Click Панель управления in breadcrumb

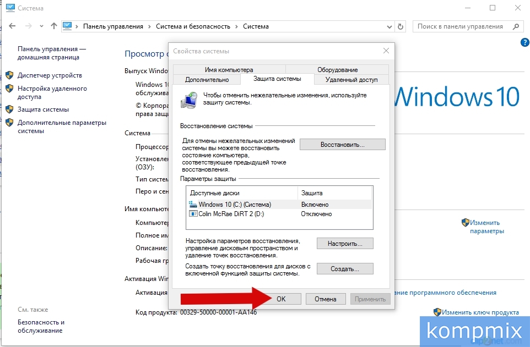[113, 26]
